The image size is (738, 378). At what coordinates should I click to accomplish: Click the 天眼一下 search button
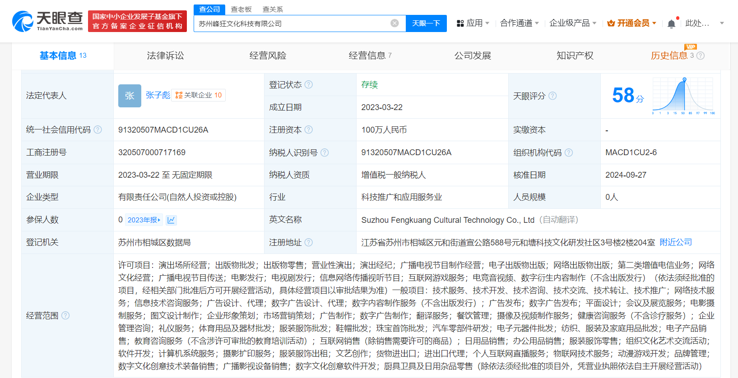pos(426,23)
